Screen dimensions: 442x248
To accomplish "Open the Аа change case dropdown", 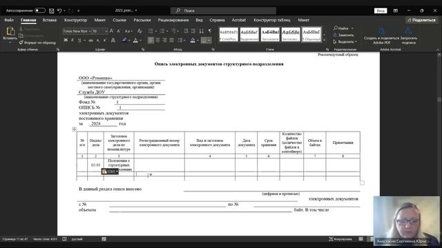I will tap(128, 31).
